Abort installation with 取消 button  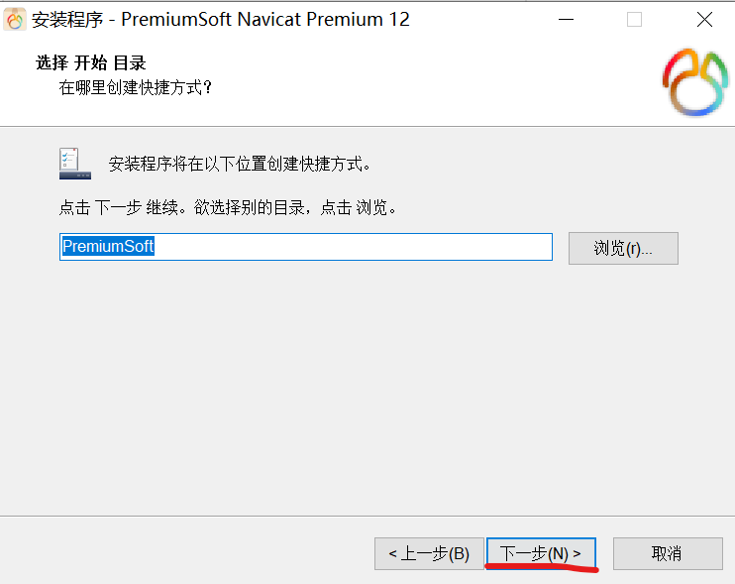pos(668,554)
